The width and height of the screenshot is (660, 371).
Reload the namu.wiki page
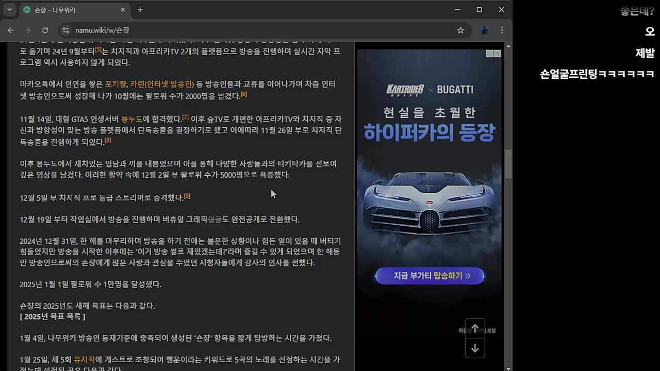coord(45,30)
